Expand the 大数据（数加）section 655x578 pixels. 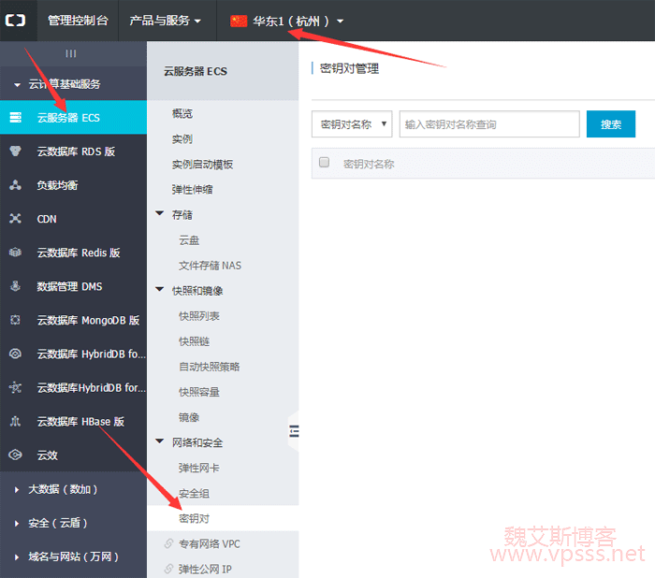(64, 489)
